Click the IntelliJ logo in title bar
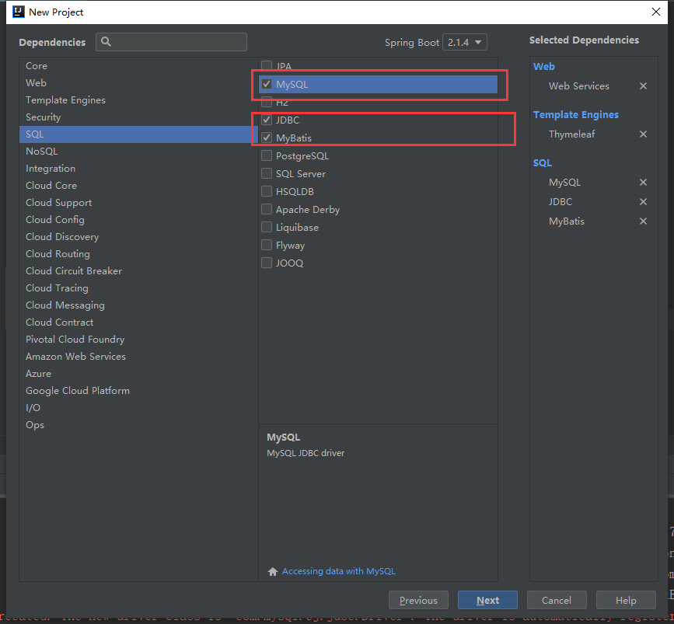Viewport: 674px width, 624px height. 19,12
